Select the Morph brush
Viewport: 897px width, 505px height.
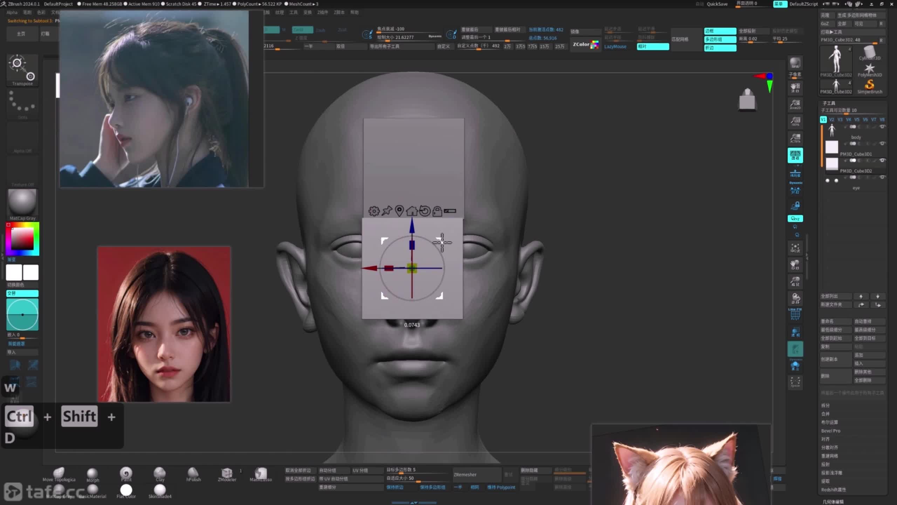click(x=93, y=475)
